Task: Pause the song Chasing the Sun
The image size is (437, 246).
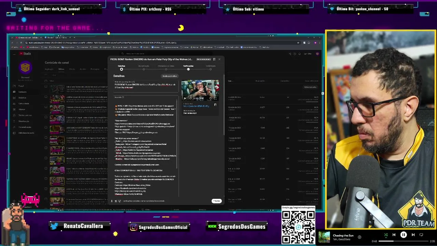Action: point(403,235)
